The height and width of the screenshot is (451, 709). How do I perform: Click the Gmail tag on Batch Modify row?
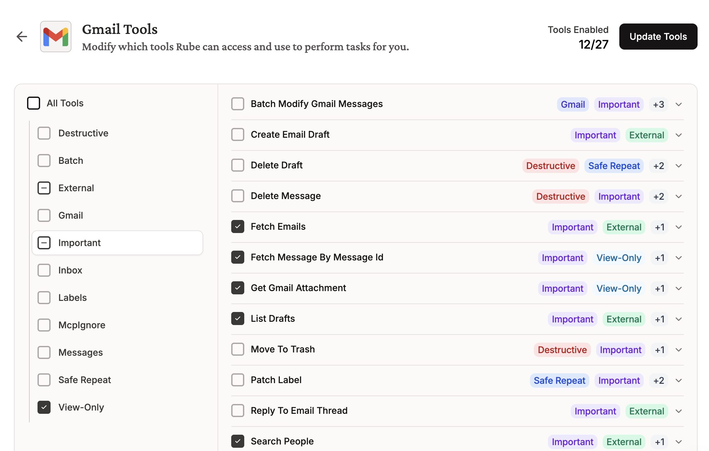click(x=573, y=104)
